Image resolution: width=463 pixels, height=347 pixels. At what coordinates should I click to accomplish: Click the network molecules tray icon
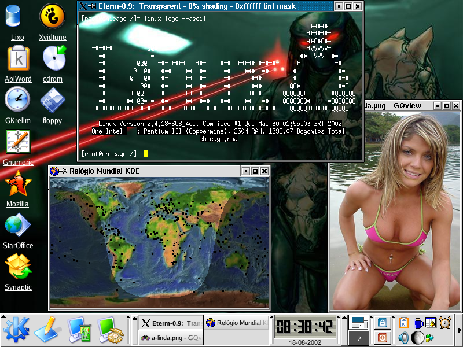(x=430, y=338)
